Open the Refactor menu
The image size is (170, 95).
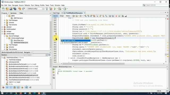[x=27, y=5]
